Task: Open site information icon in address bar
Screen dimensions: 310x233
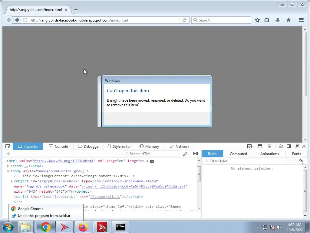Action: click(x=25, y=20)
